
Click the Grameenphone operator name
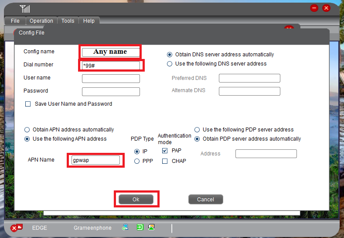point(92,228)
